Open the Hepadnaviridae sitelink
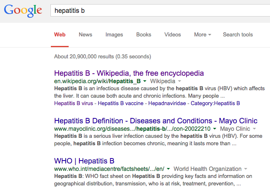This screenshot has height=192, width=270. tap(167, 103)
